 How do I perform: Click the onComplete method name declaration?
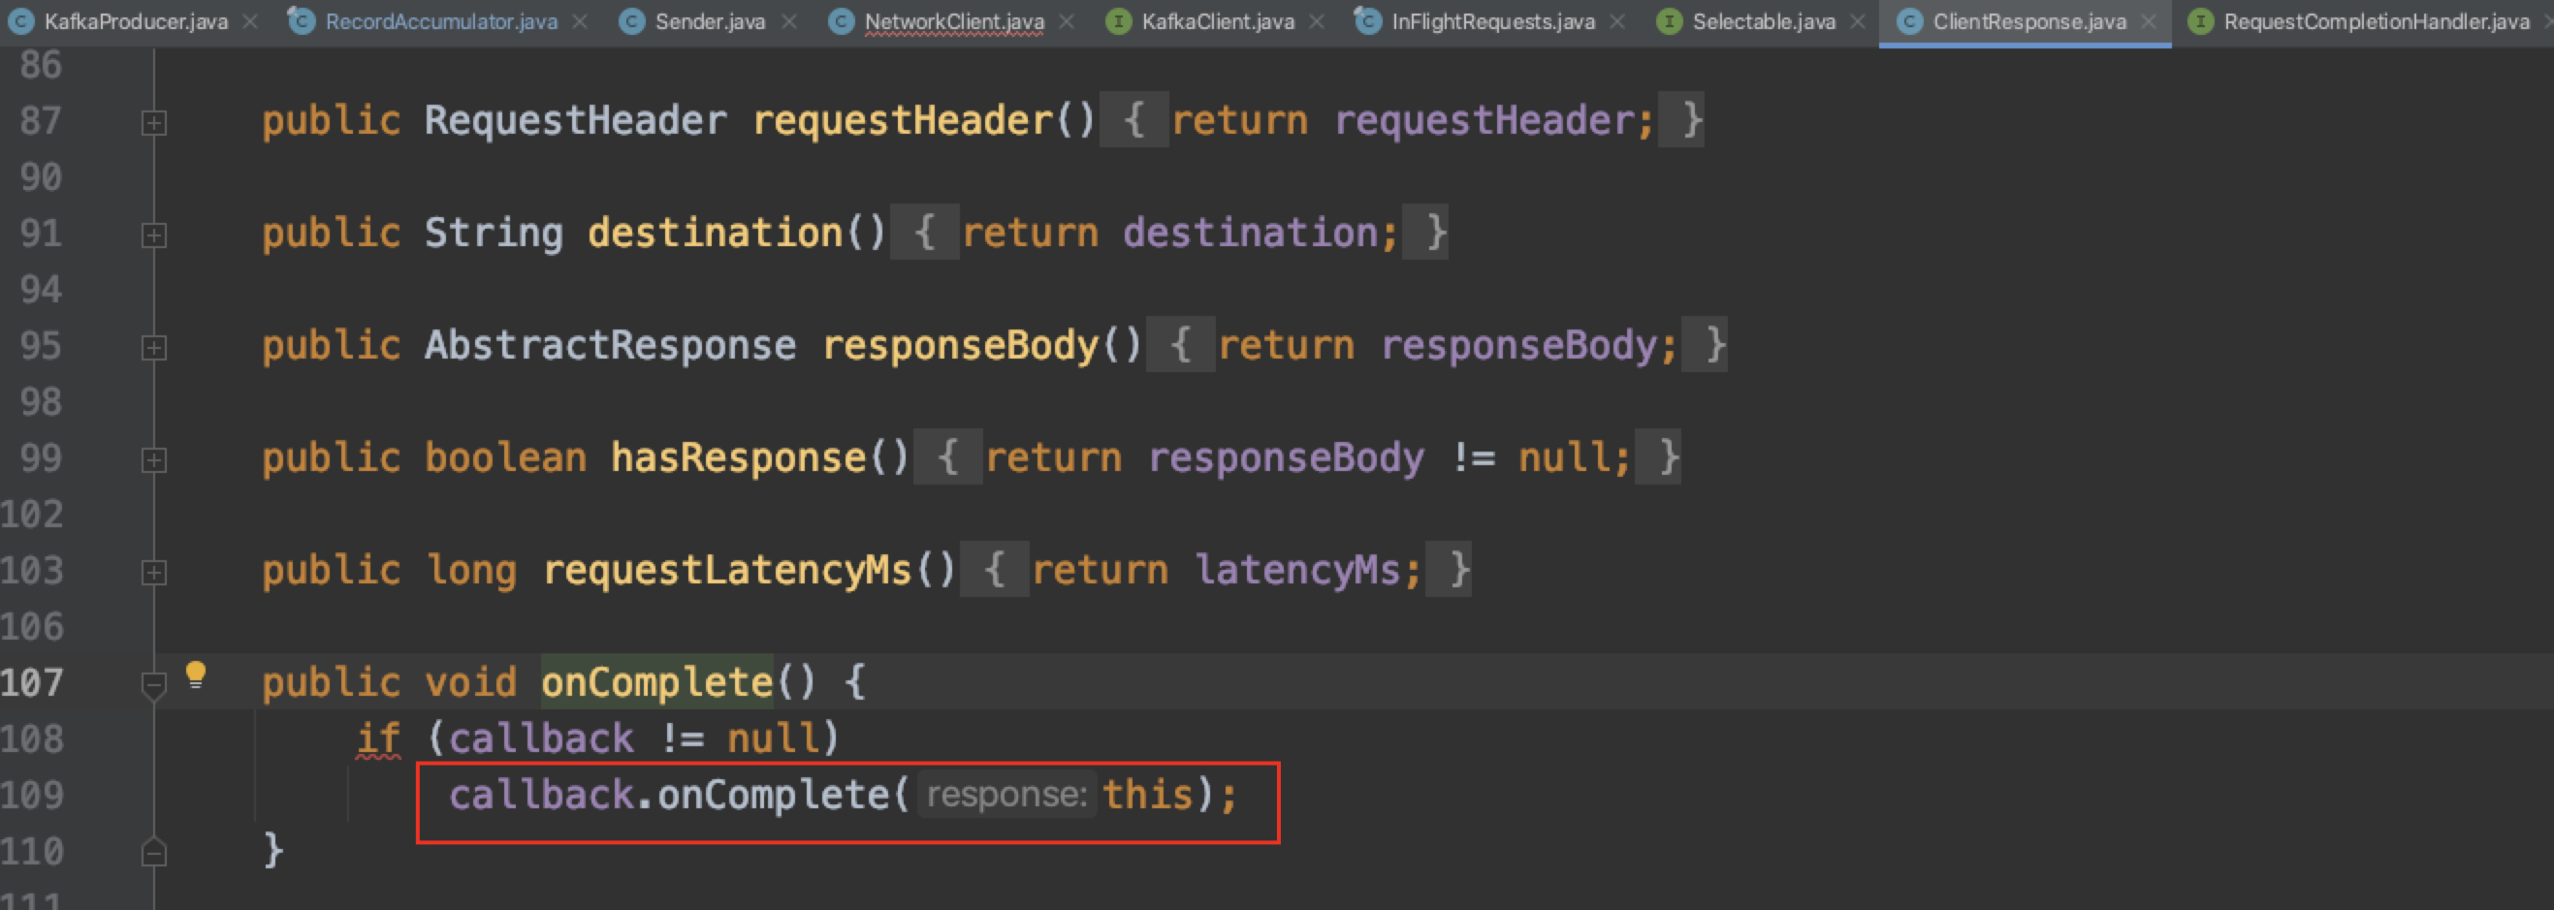click(656, 682)
